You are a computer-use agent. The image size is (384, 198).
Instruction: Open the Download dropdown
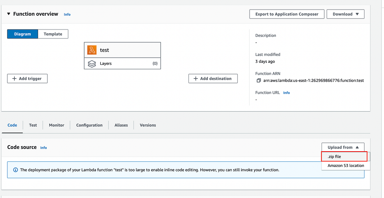[345, 14]
